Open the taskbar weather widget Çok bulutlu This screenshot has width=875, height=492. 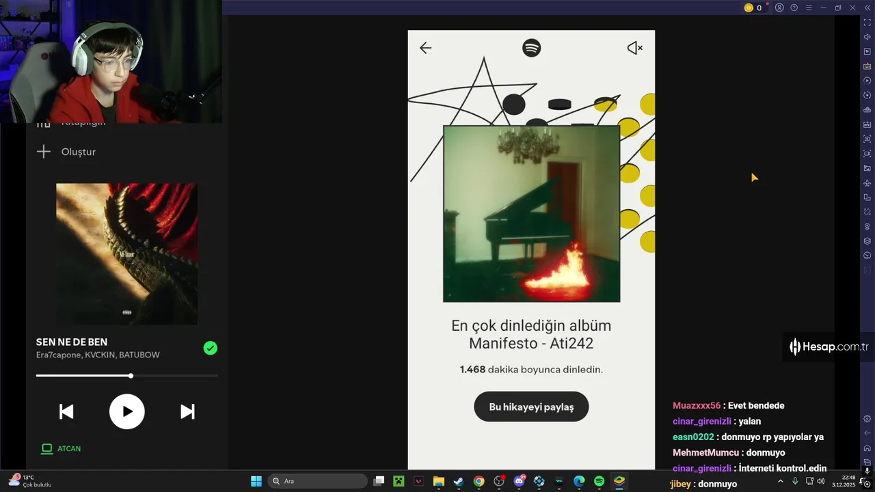(x=30, y=481)
